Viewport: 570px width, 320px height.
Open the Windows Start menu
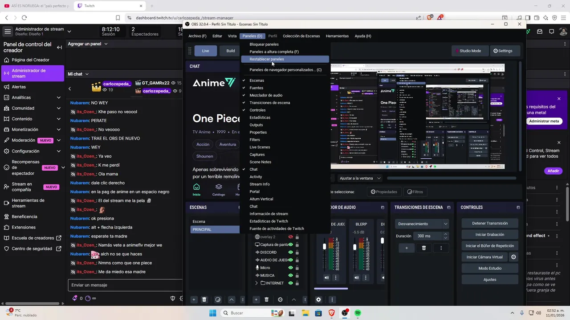pyautogui.click(x=212, y=313)
